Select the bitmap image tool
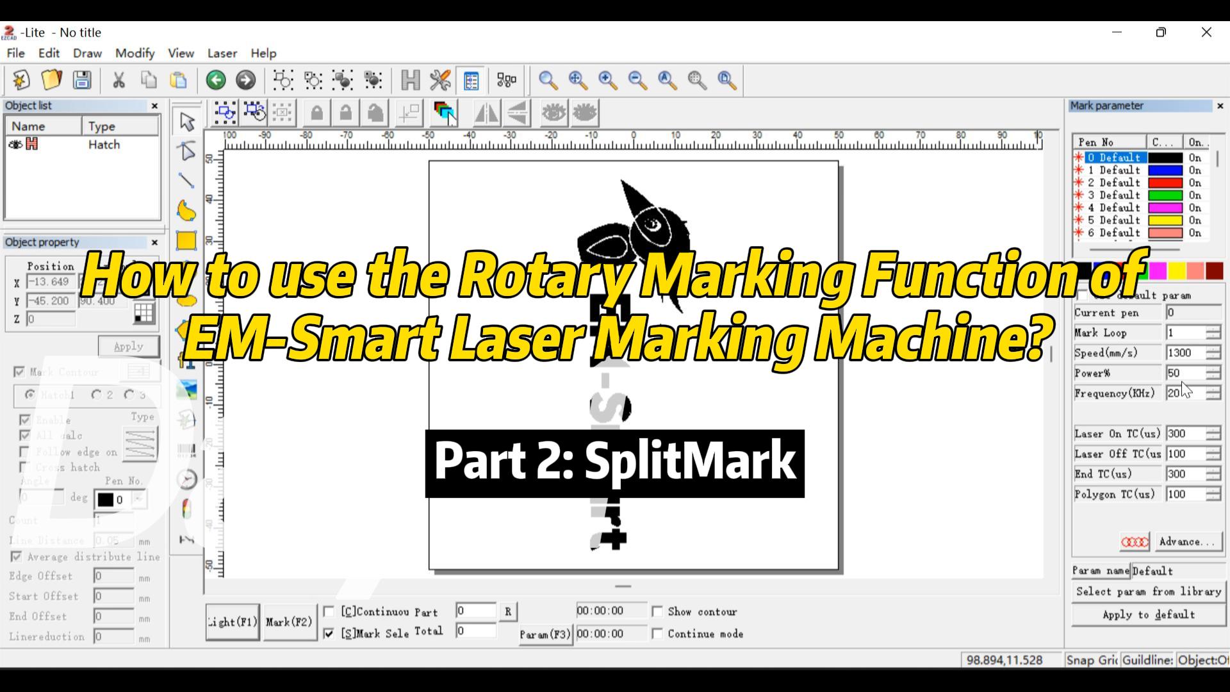Screen dimensions: 1230x692 point(186,390)
